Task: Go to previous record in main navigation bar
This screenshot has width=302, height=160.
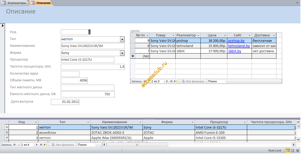Action: click(x=19, y=145)
